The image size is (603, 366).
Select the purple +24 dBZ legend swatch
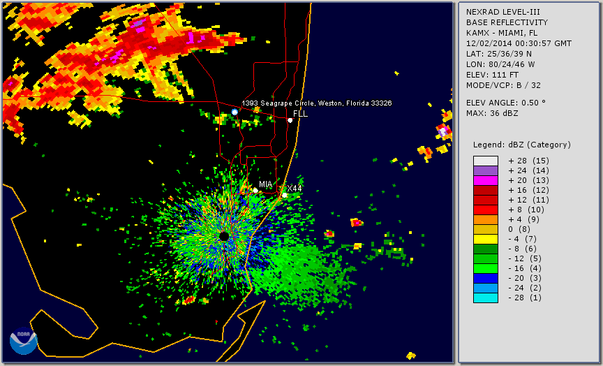tap(486, 171)
